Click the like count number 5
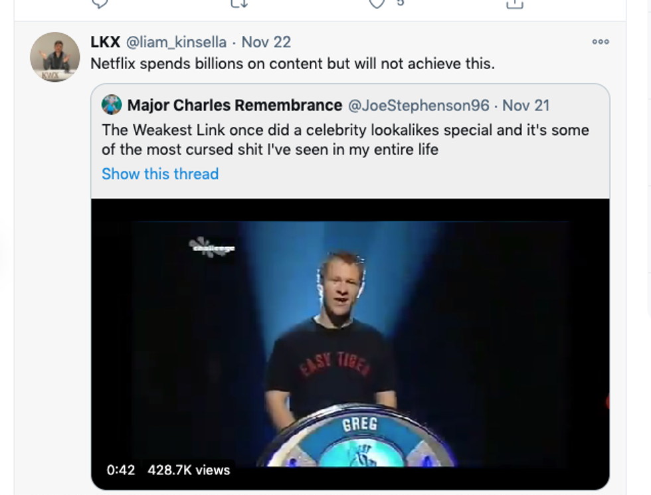 (x=400, y=3)
